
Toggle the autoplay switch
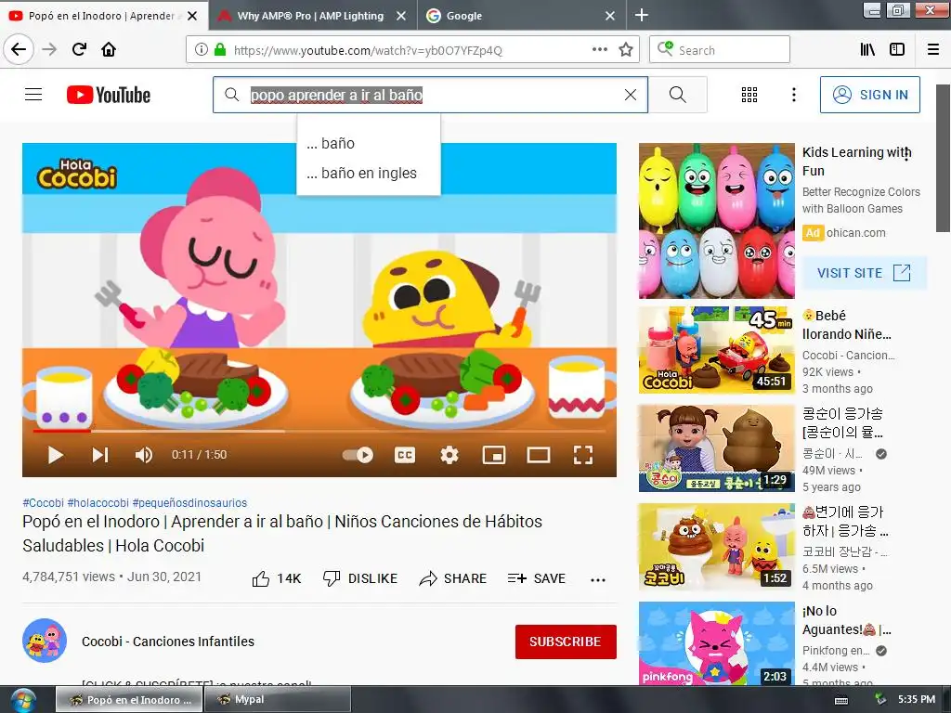click(x=358, y=455)
